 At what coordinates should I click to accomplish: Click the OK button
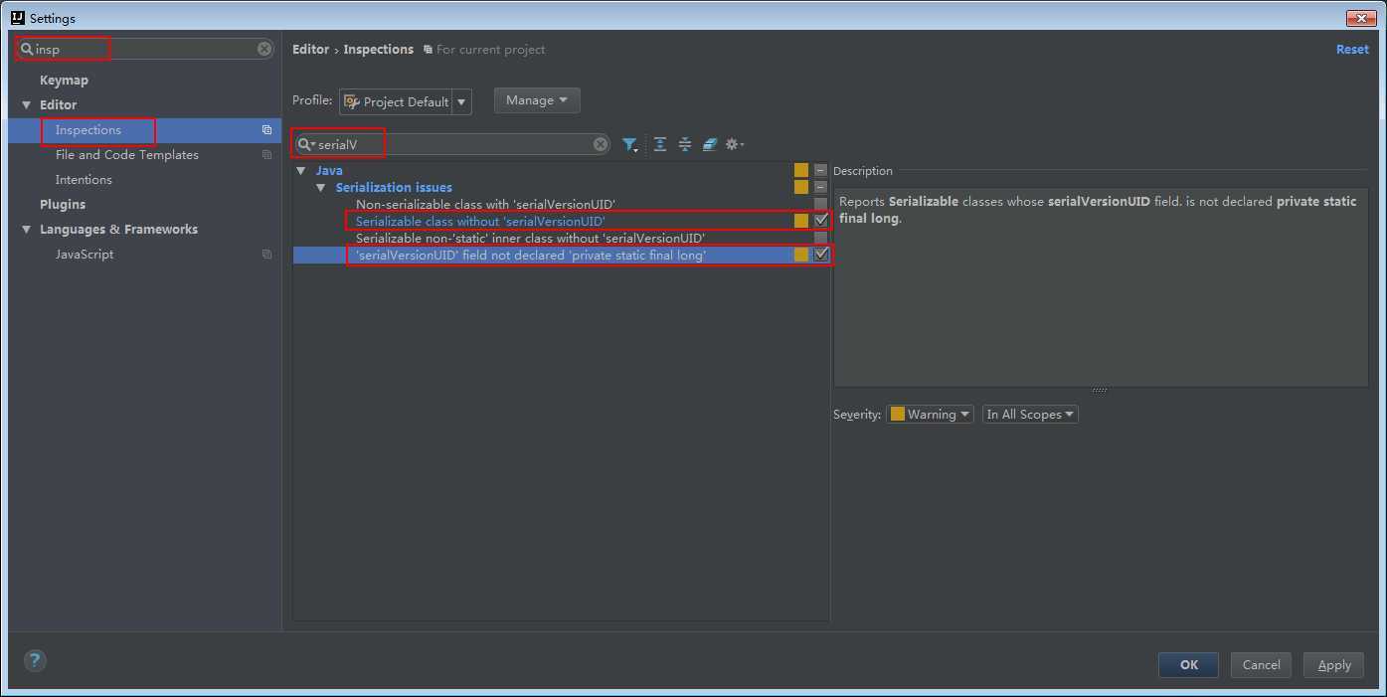pyautogui.click(x=1188, y=665)
